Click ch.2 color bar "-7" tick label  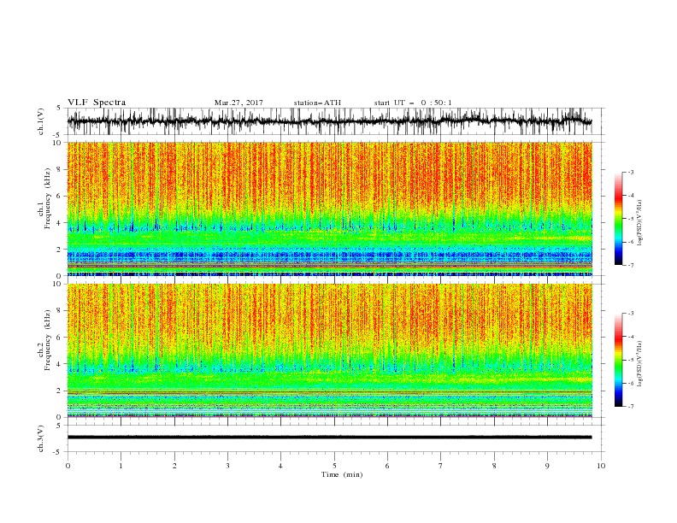[630, 407]
